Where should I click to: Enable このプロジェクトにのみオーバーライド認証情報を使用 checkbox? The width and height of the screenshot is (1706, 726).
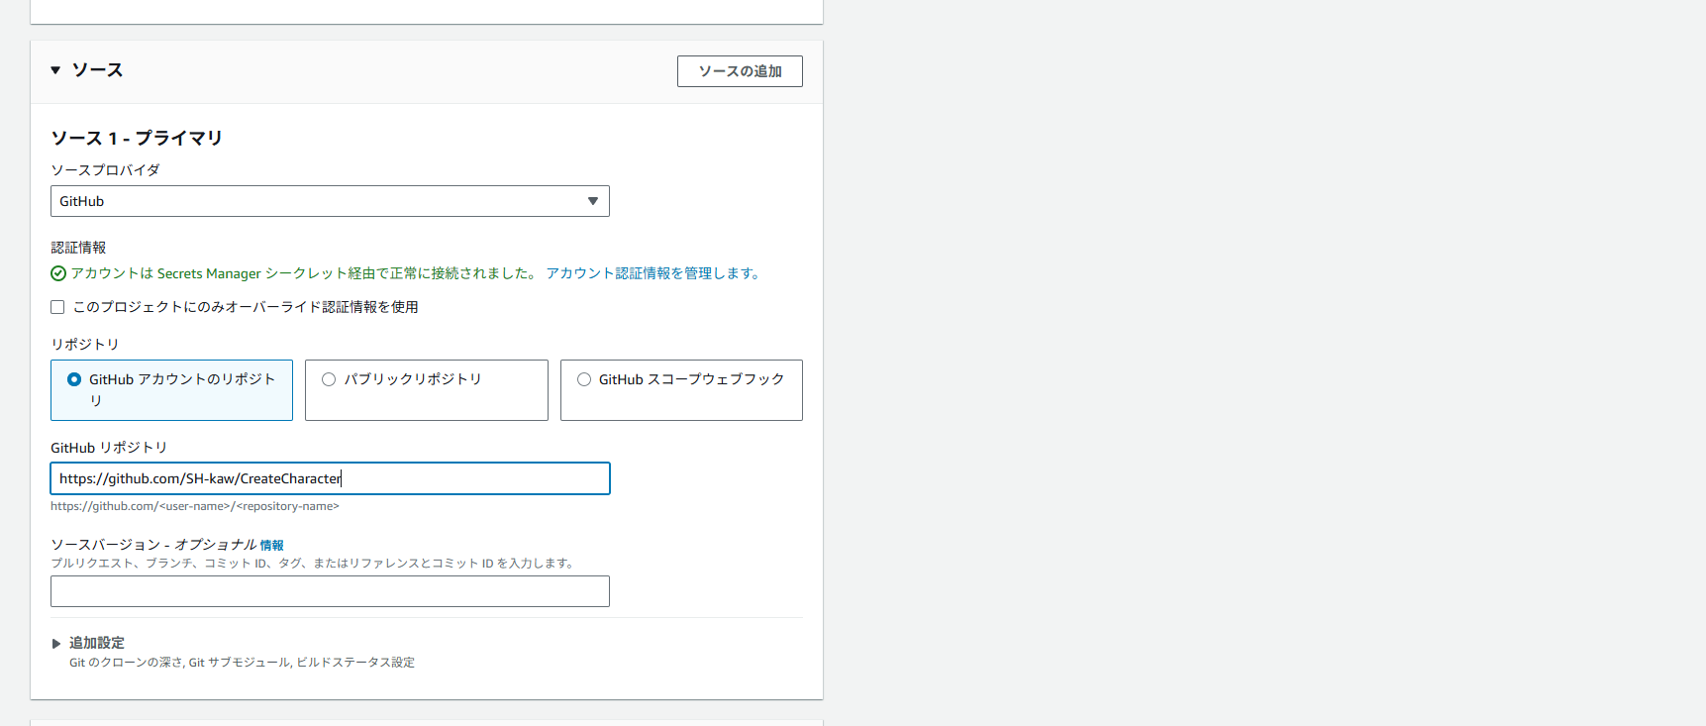[57, 307]
